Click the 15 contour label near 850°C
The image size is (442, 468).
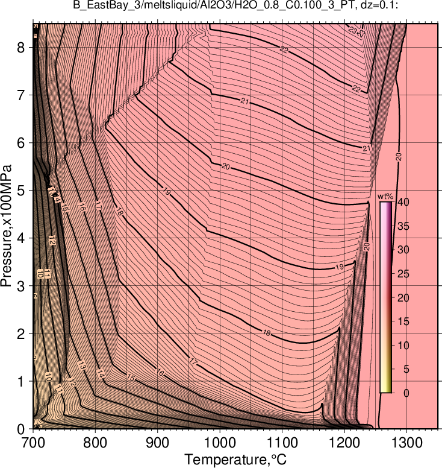point(131,378)
